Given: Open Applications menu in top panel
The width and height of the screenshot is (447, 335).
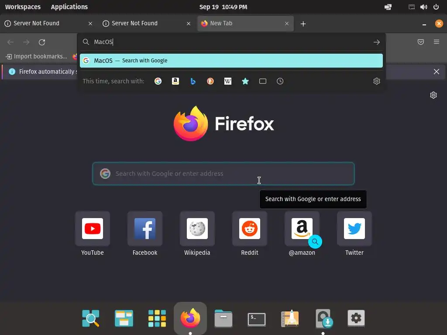Looking at the screenshot, I should click(x=69, y=7).
